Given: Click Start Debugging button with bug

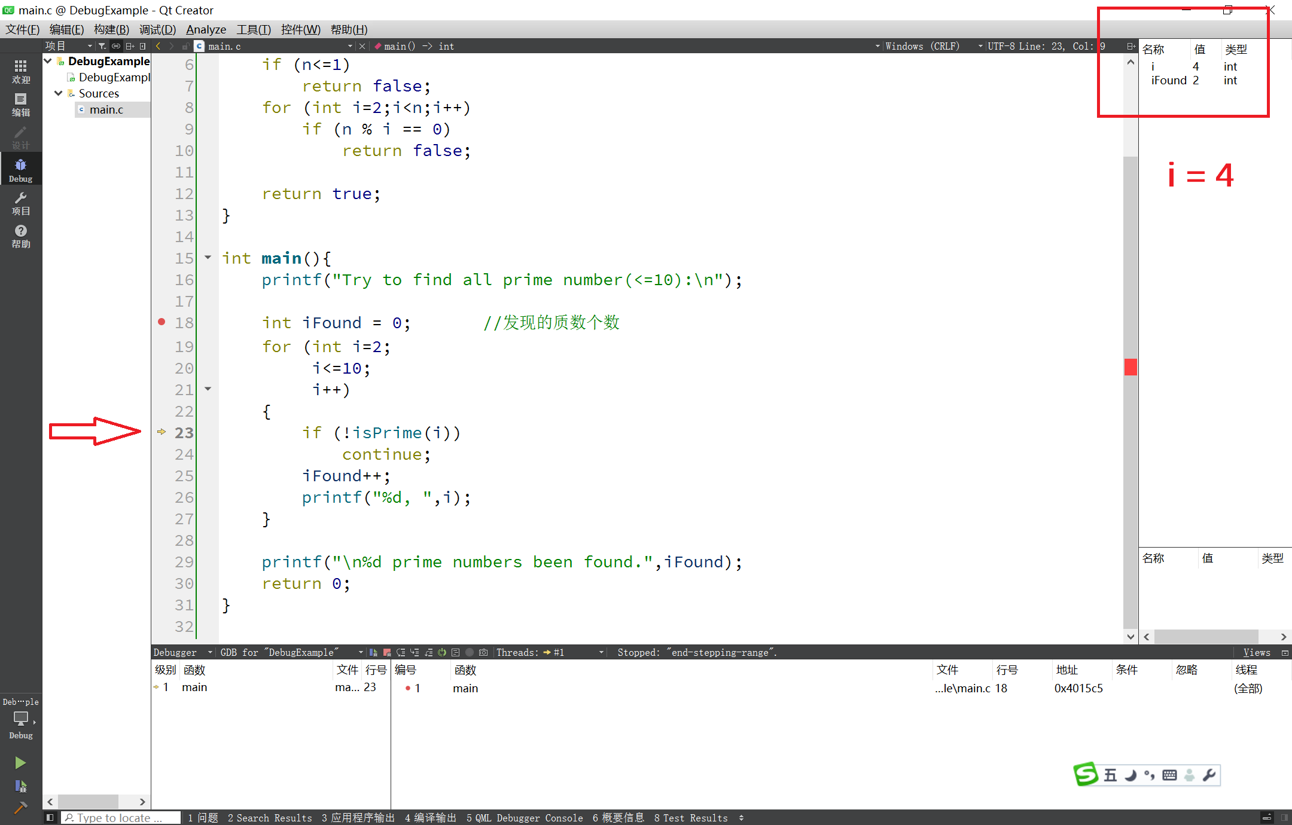Looking at the screenshot, I should click(x=20, y=786).
